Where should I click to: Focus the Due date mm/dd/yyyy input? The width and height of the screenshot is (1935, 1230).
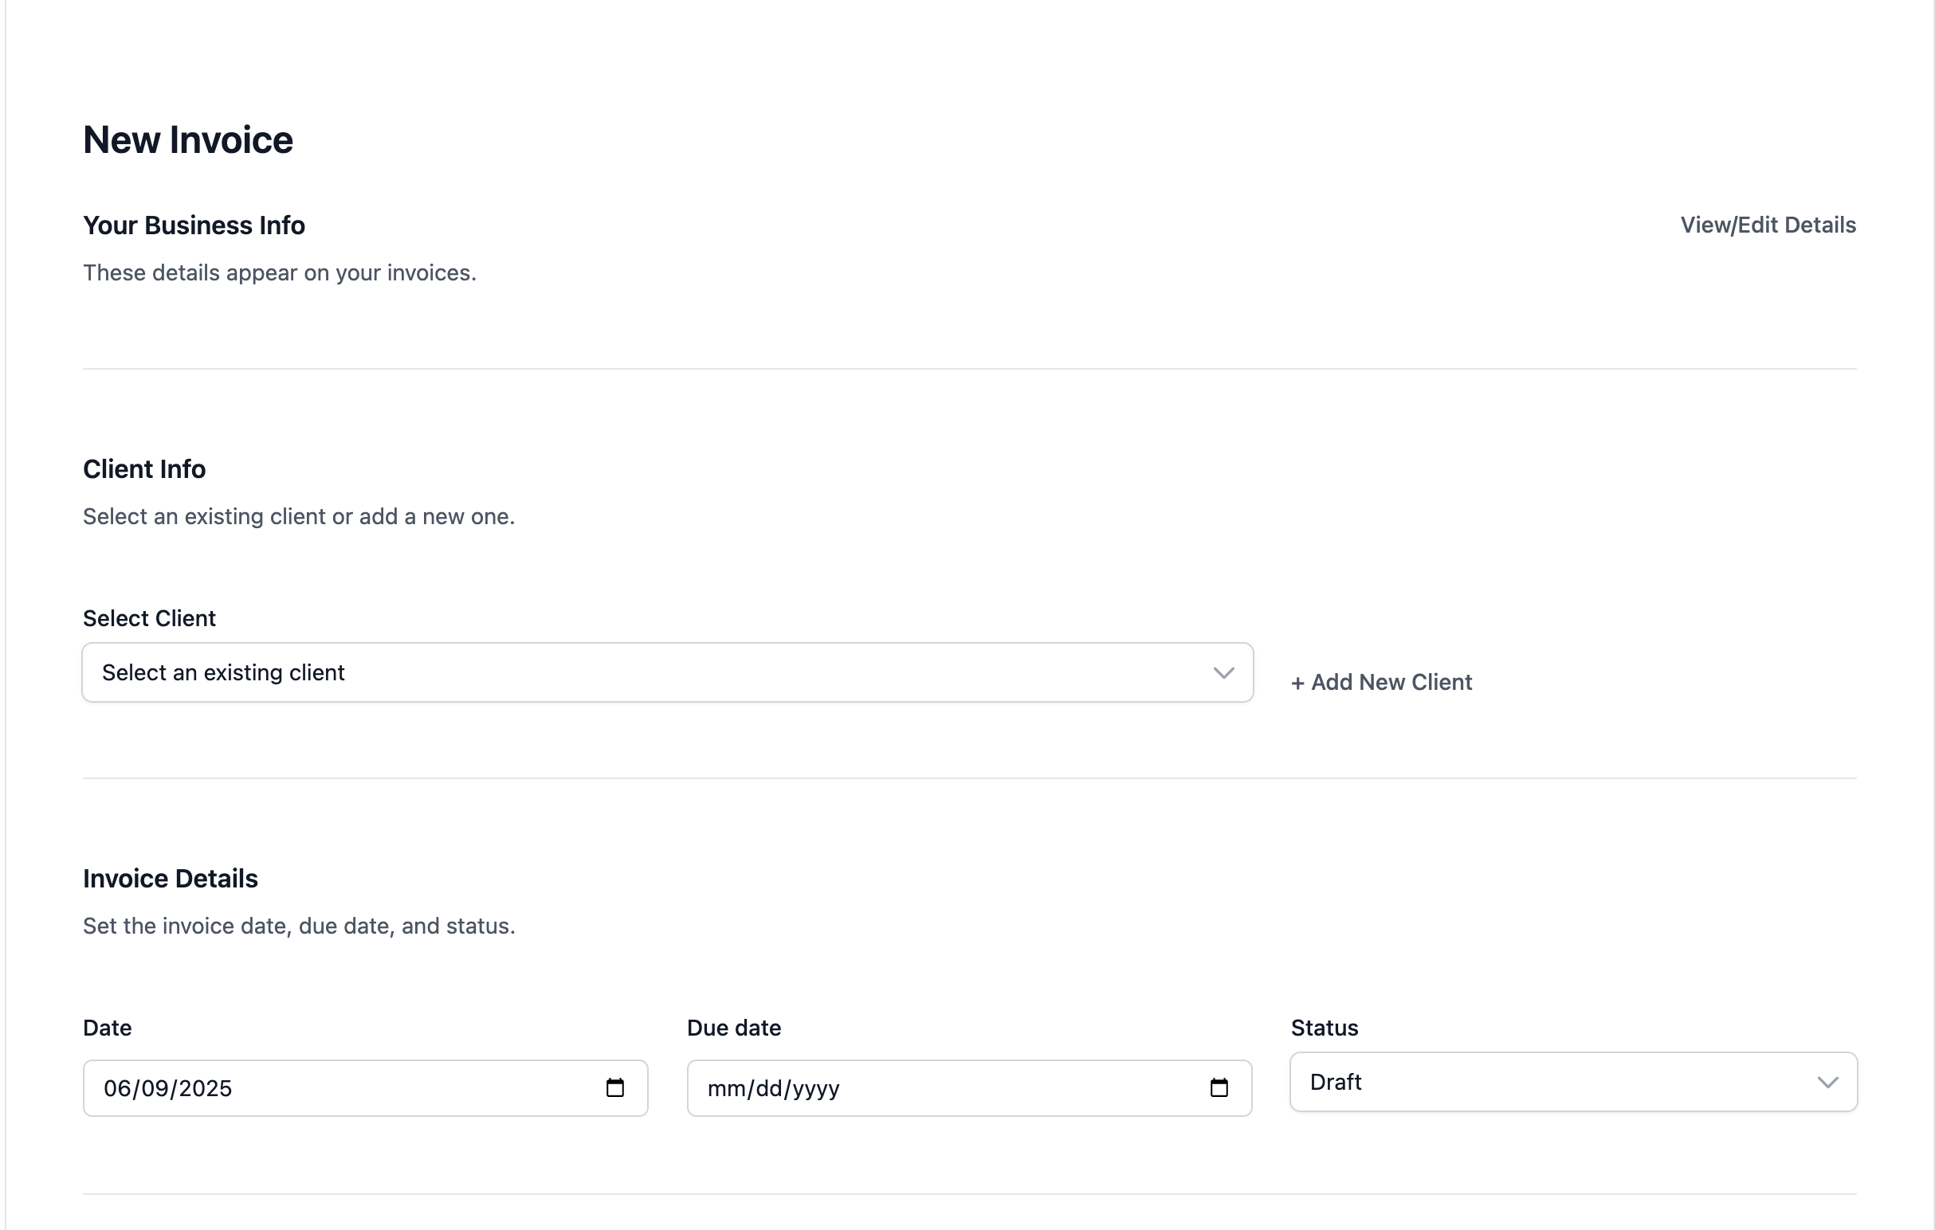(969, 1087)
